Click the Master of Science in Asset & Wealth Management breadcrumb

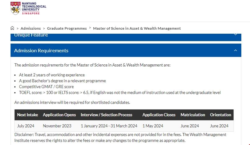(137, 28)
